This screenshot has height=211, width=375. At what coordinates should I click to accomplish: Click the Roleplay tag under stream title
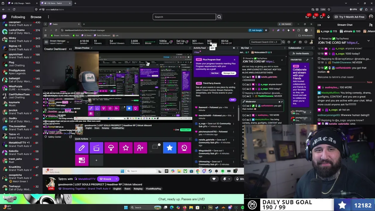(x=138, y=189)
